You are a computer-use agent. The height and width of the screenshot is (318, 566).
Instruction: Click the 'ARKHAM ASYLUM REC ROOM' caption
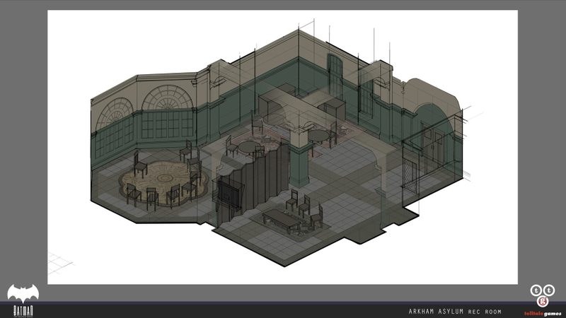coord(455,312)
